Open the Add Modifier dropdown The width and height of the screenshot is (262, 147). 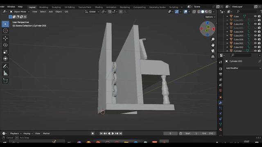click(243, 68)
